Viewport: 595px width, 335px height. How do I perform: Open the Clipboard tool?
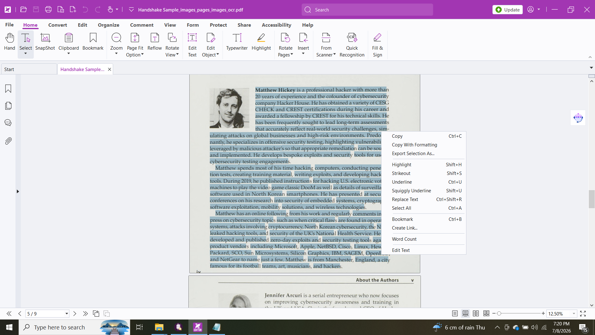pyautogui.click(x=68, y=42)
